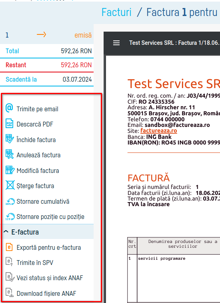Viewport: 220px width, 303px height.
Task: Click the E-factura section header label
Action: point(25,232)
